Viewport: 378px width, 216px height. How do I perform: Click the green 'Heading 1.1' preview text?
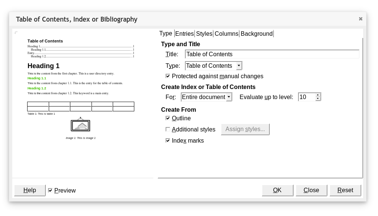click(36, 78)
